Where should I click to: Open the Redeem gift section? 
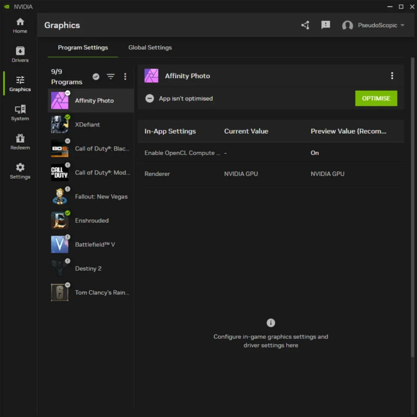[20, 142]
